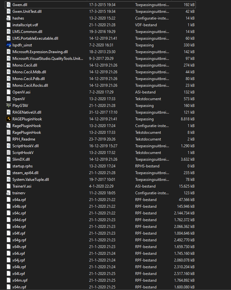
Task: Click the steam_api64.dll file icon
Action: point(9,173)
